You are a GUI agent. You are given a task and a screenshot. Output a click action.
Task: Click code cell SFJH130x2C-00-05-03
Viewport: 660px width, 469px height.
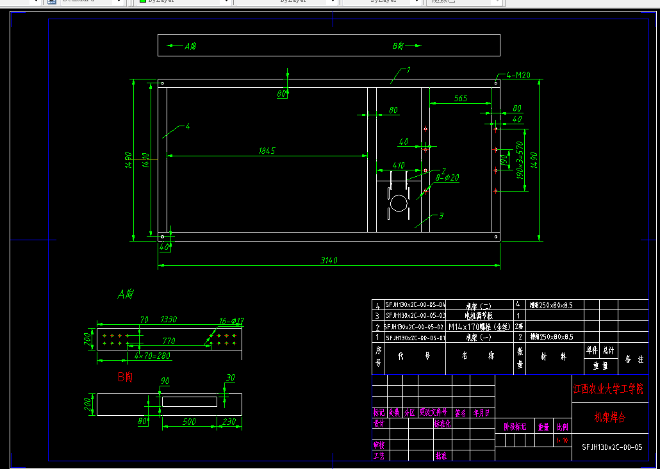pyautogui.click(x=415, y=315)
